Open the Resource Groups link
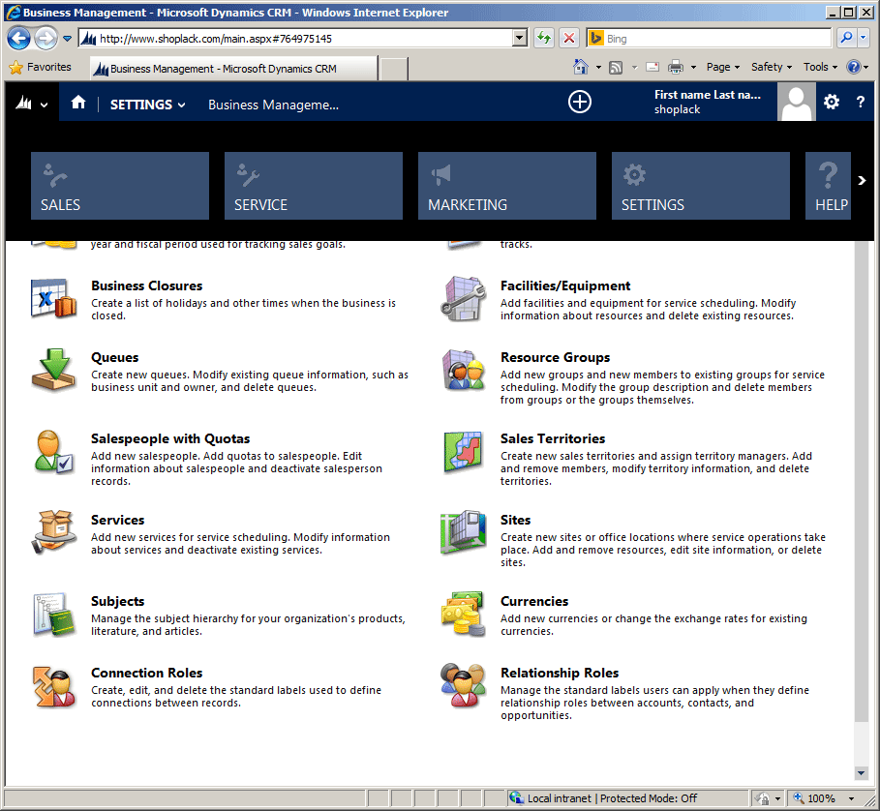 pos(555,357)
